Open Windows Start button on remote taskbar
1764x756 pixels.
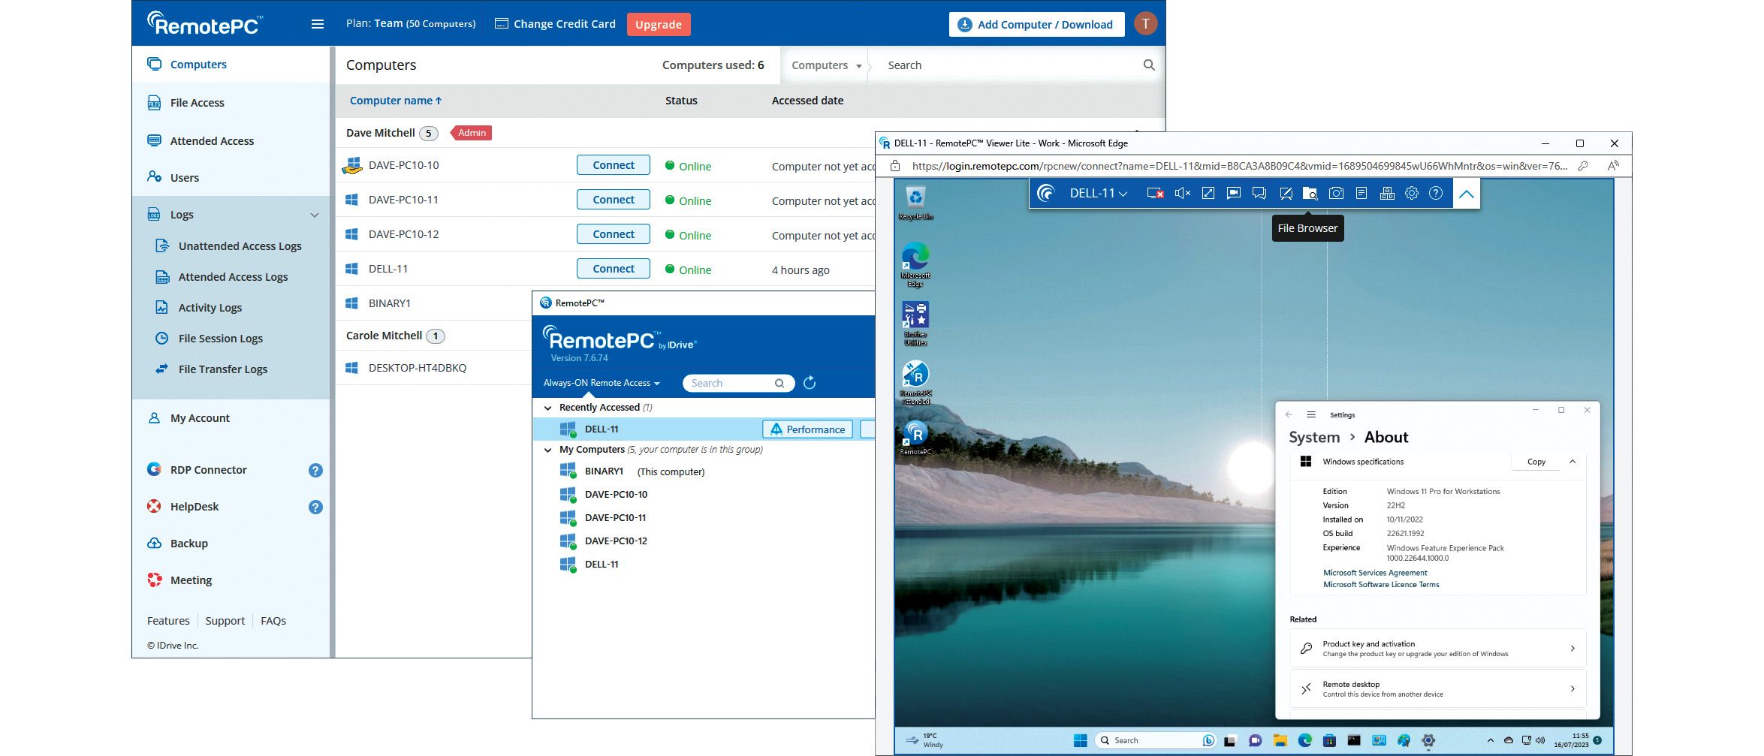point(1080,740)
